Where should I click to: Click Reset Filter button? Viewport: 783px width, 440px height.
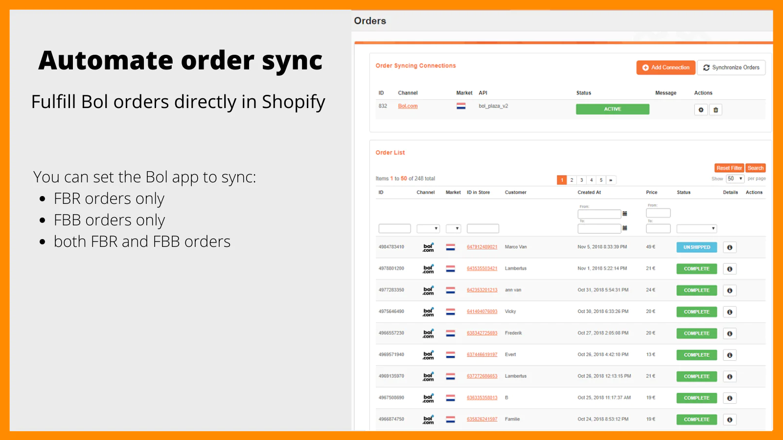point(729,168)
